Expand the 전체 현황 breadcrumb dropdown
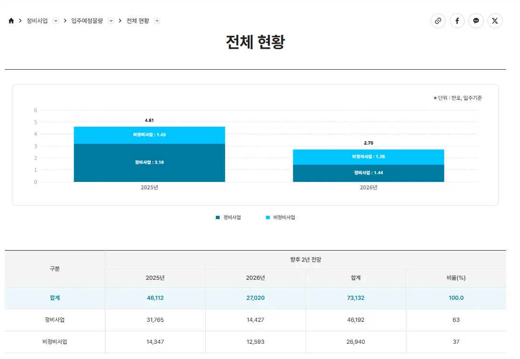 [157, 21]
